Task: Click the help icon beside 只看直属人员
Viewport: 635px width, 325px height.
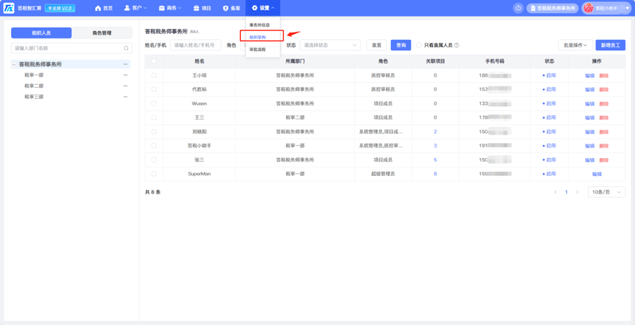Action: point(456,45)
